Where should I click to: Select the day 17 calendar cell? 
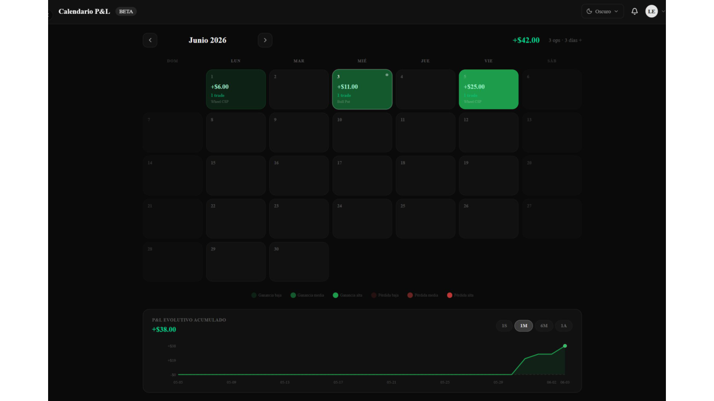362,175
